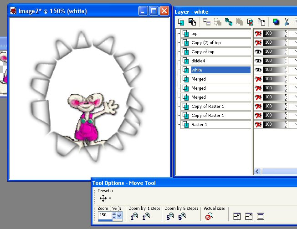Select the white layer
This screenshot has height=229, width=297.
click(x=215, y=70)
